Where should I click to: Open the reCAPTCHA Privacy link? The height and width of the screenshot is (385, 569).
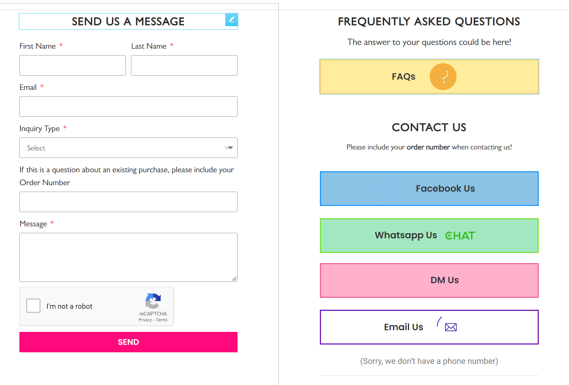(x=145, y=320)
